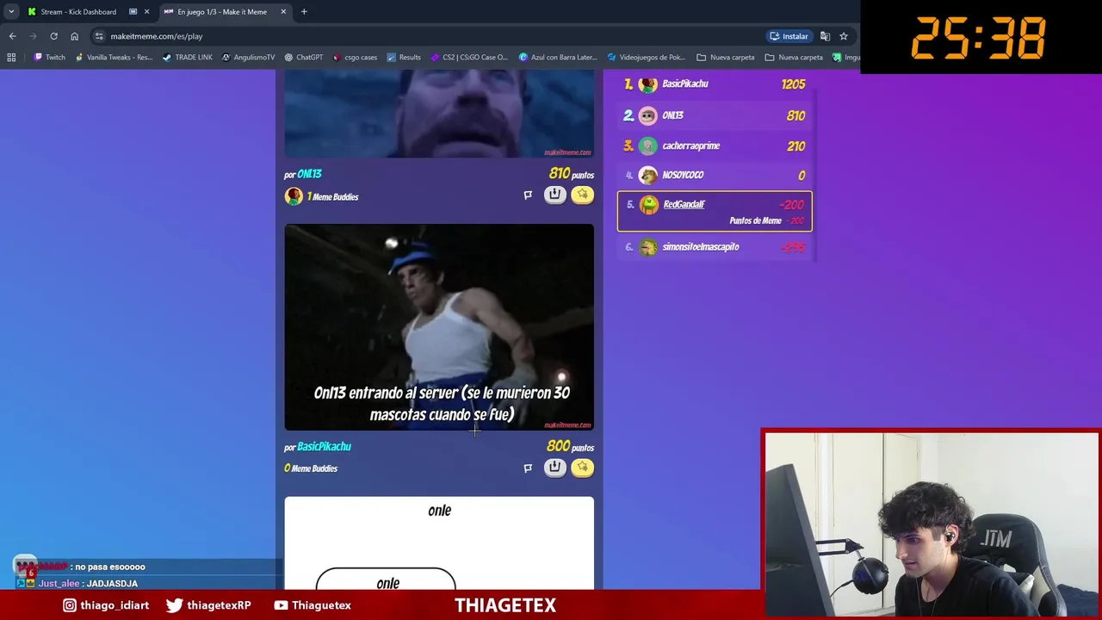Image resolution: width=1102 pixels, height=620 pixels.
Task: Open the tab search dropdown arrow
Action: [10, 11]
